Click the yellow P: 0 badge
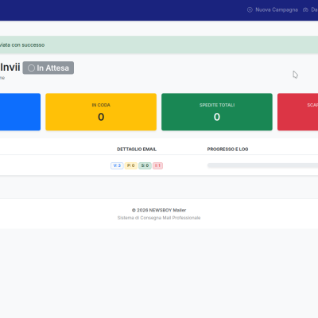This screenshot has width=318, height=318. click(x=131, y=165)
